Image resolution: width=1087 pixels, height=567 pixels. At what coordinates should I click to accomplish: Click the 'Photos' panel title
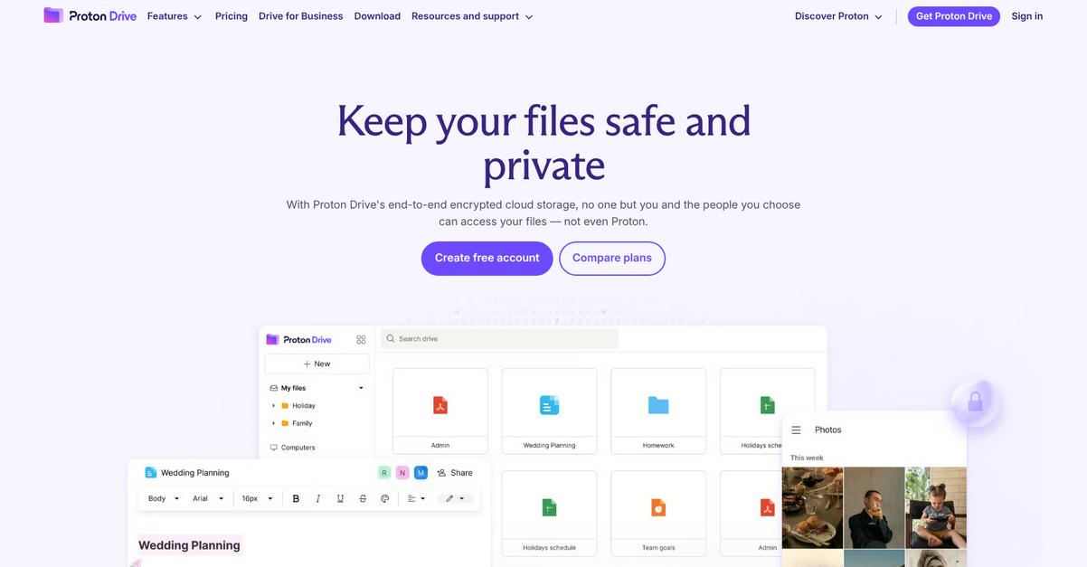(828, 430)
